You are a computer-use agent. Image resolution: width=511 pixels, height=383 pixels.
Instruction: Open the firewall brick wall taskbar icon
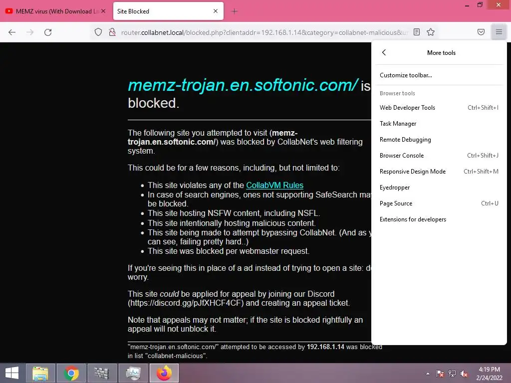pos(102,373)
